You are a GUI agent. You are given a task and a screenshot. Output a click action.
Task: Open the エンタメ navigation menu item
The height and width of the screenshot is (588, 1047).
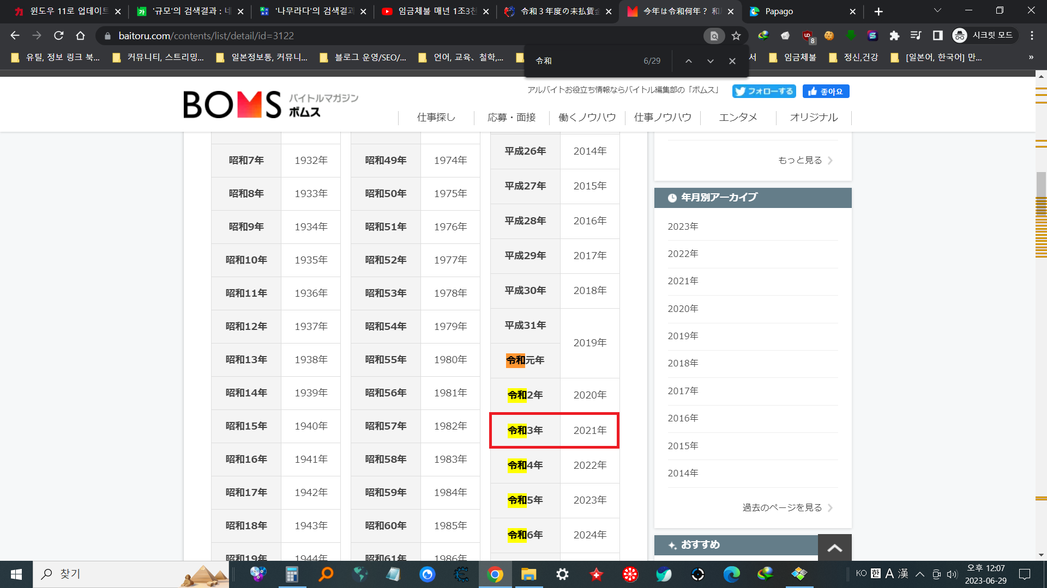[738, 118]
